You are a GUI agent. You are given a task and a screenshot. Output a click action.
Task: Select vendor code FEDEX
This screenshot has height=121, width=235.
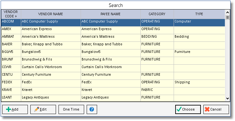point(7,82)
